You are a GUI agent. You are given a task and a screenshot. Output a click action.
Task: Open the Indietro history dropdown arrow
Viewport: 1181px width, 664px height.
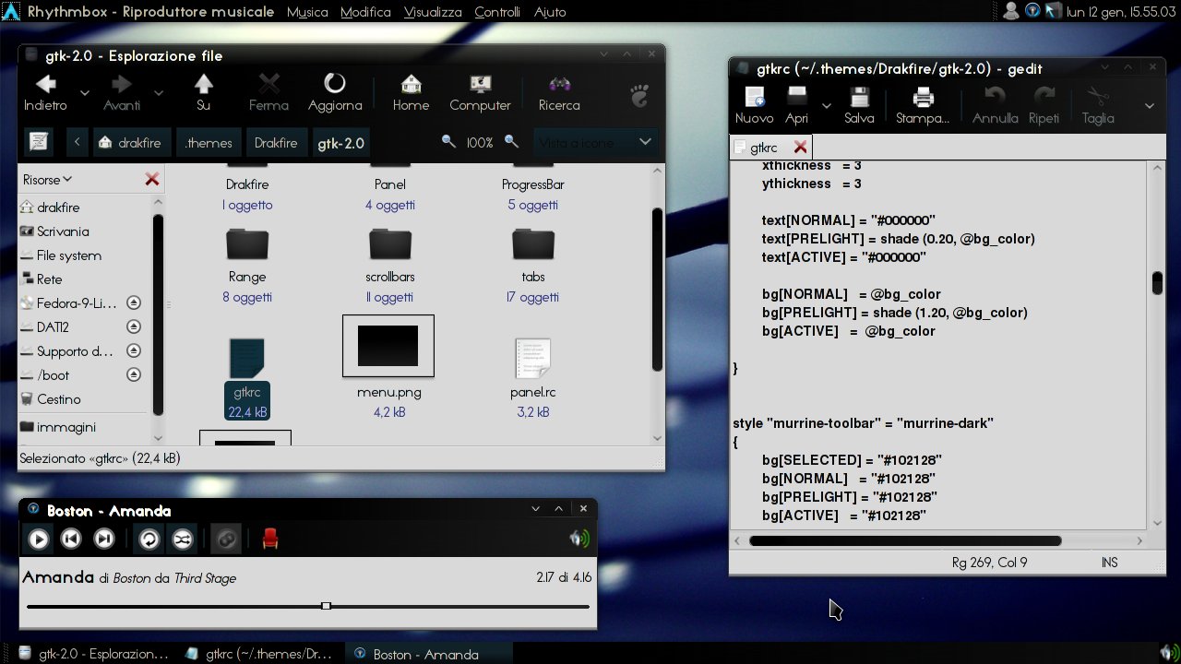pos(84,93)
